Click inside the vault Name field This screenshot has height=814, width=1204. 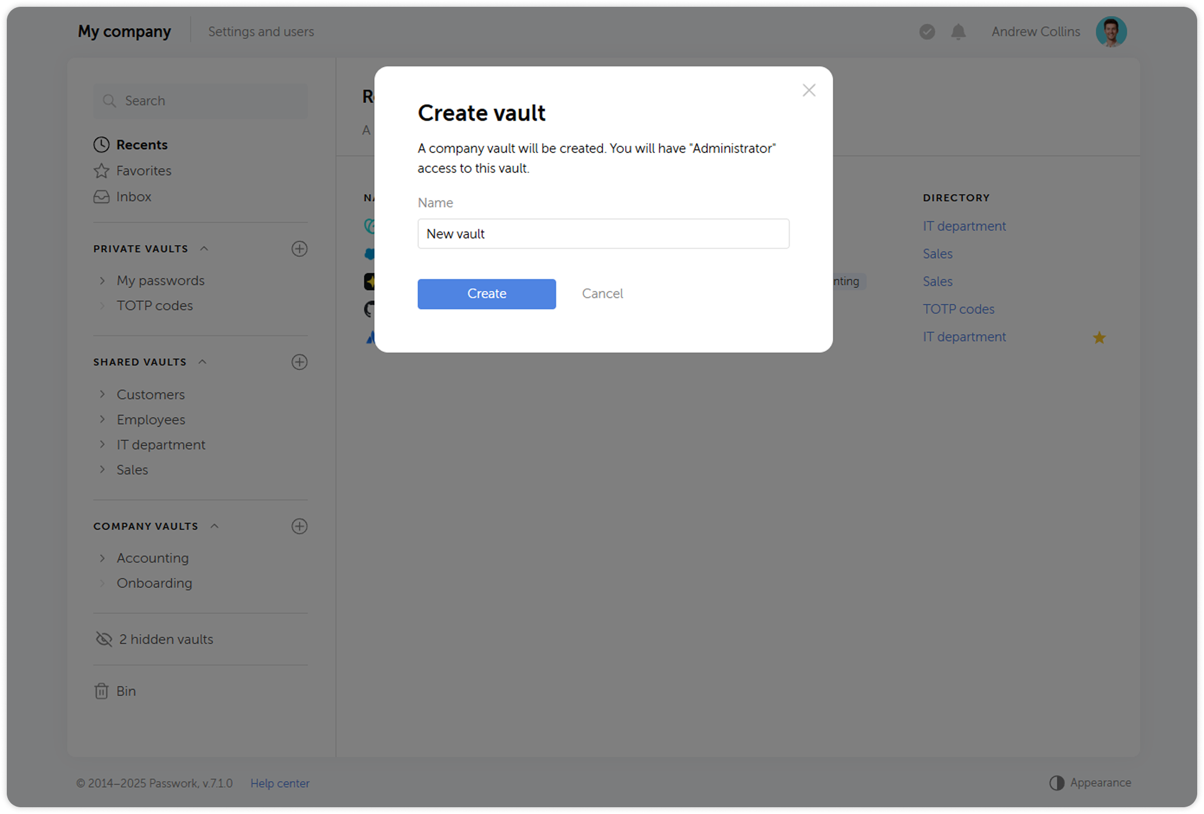(x=603, y=233)
